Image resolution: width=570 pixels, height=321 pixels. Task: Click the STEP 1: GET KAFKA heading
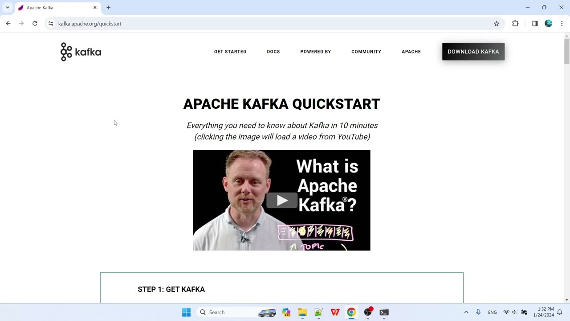tap(171, 289)
